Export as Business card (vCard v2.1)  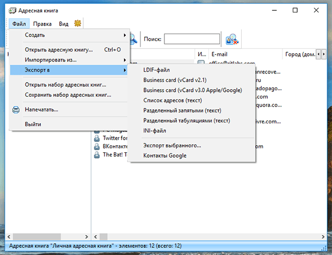pos(193,80)
